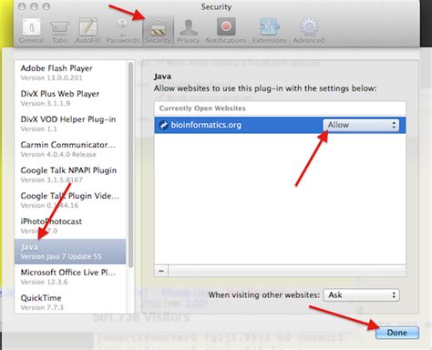Open the Notifications preferences pane
432x350 pixels.
pyautogui.click(x=226, y=31)
